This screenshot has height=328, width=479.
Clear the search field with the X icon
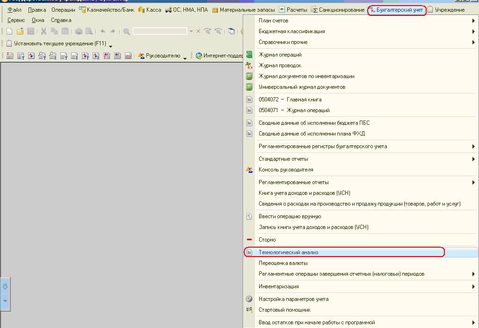pyautogui.click(x=198, y=31)
